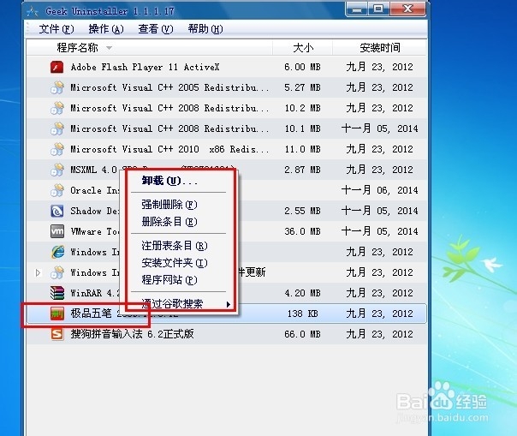Click the MSXML 4.0 installer icon
The height and width of the screenshot is (436, 517).
tap(57, 170)
